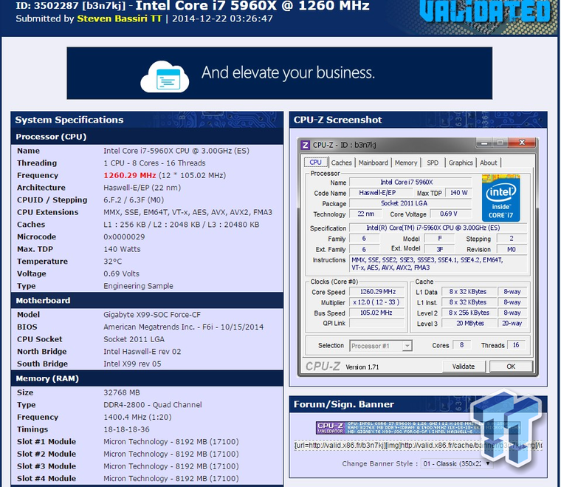Click the Motherboard section header
Screen dimensions: 561x487
147,301
